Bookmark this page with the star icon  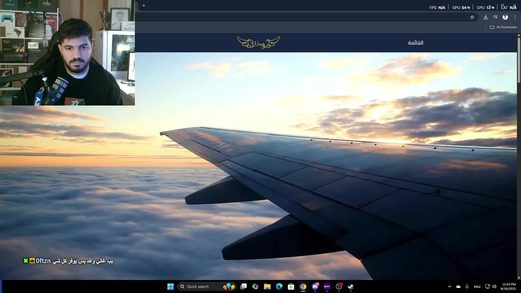coord(472,17)
